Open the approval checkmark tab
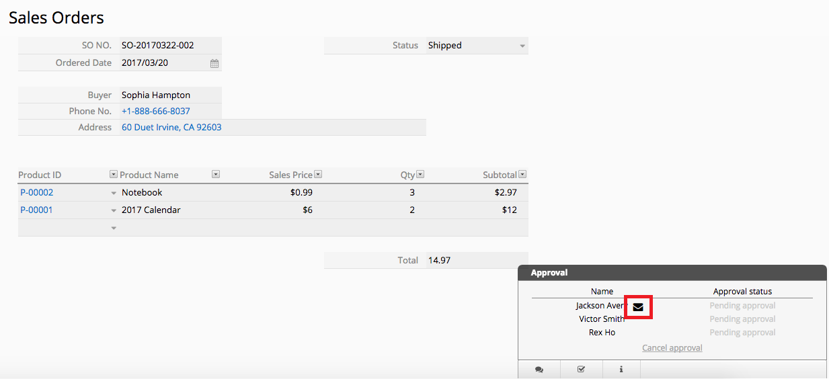The image size is (829, 379). [581, 369]
